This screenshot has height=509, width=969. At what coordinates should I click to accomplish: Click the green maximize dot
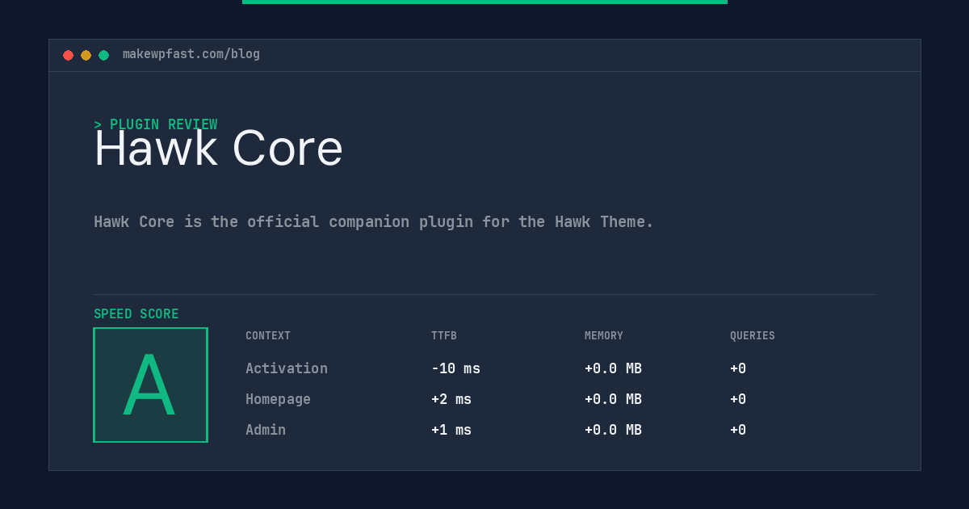(x=103, y=55)
